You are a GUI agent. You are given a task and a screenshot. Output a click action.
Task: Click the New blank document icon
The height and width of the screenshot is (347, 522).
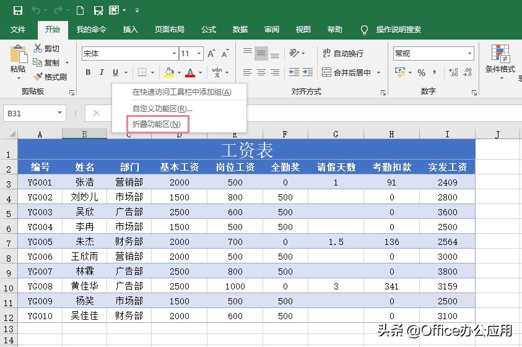pyautogui.click(x=80, y=11)
